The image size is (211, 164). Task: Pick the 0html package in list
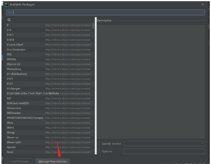[x=11, y=128]
